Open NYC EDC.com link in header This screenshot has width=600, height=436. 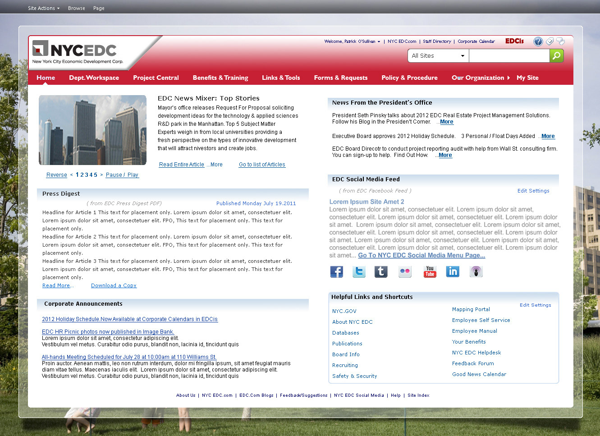click(x=402, y=41)
